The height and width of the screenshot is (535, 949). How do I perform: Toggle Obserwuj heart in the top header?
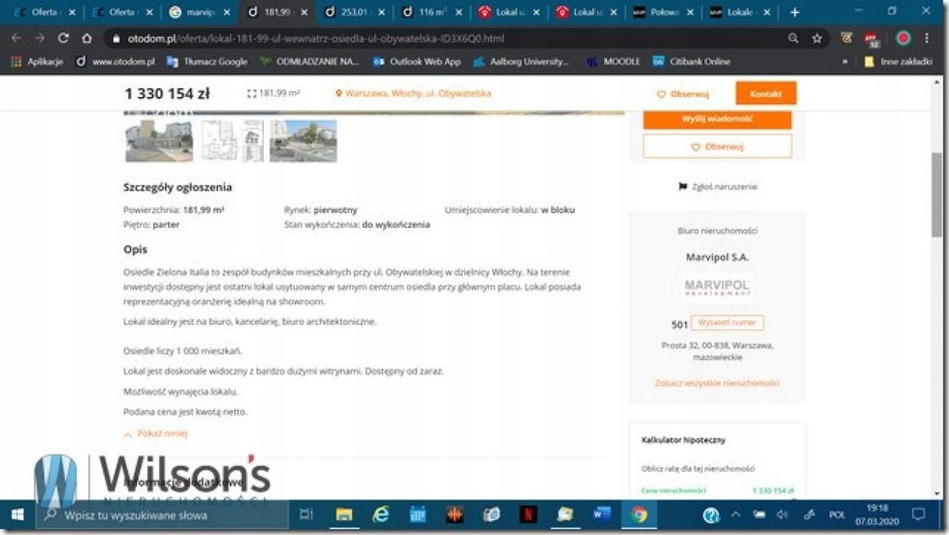(683, 94)
